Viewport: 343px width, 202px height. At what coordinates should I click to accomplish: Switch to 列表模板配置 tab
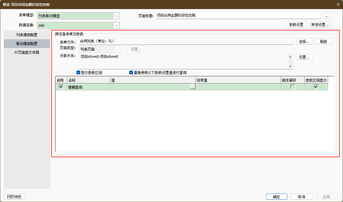click(x=27, y=35)
